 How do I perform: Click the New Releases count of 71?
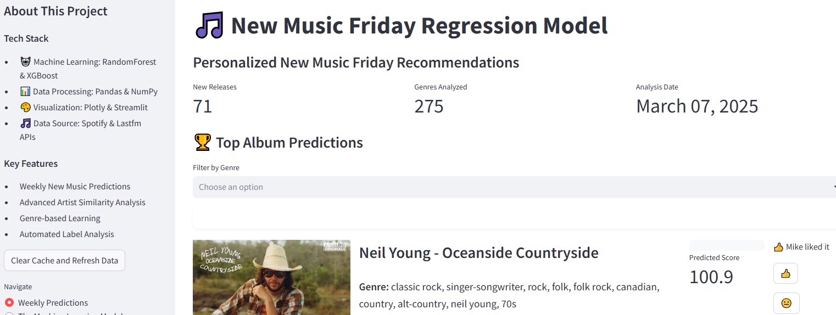pyautogui.click(x=203, y=106)
